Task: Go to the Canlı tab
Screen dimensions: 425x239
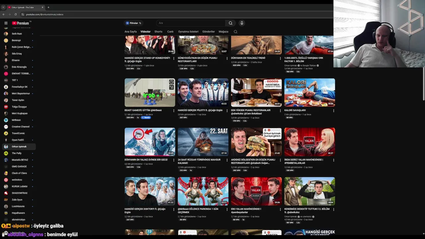Action: pos(170,32)
